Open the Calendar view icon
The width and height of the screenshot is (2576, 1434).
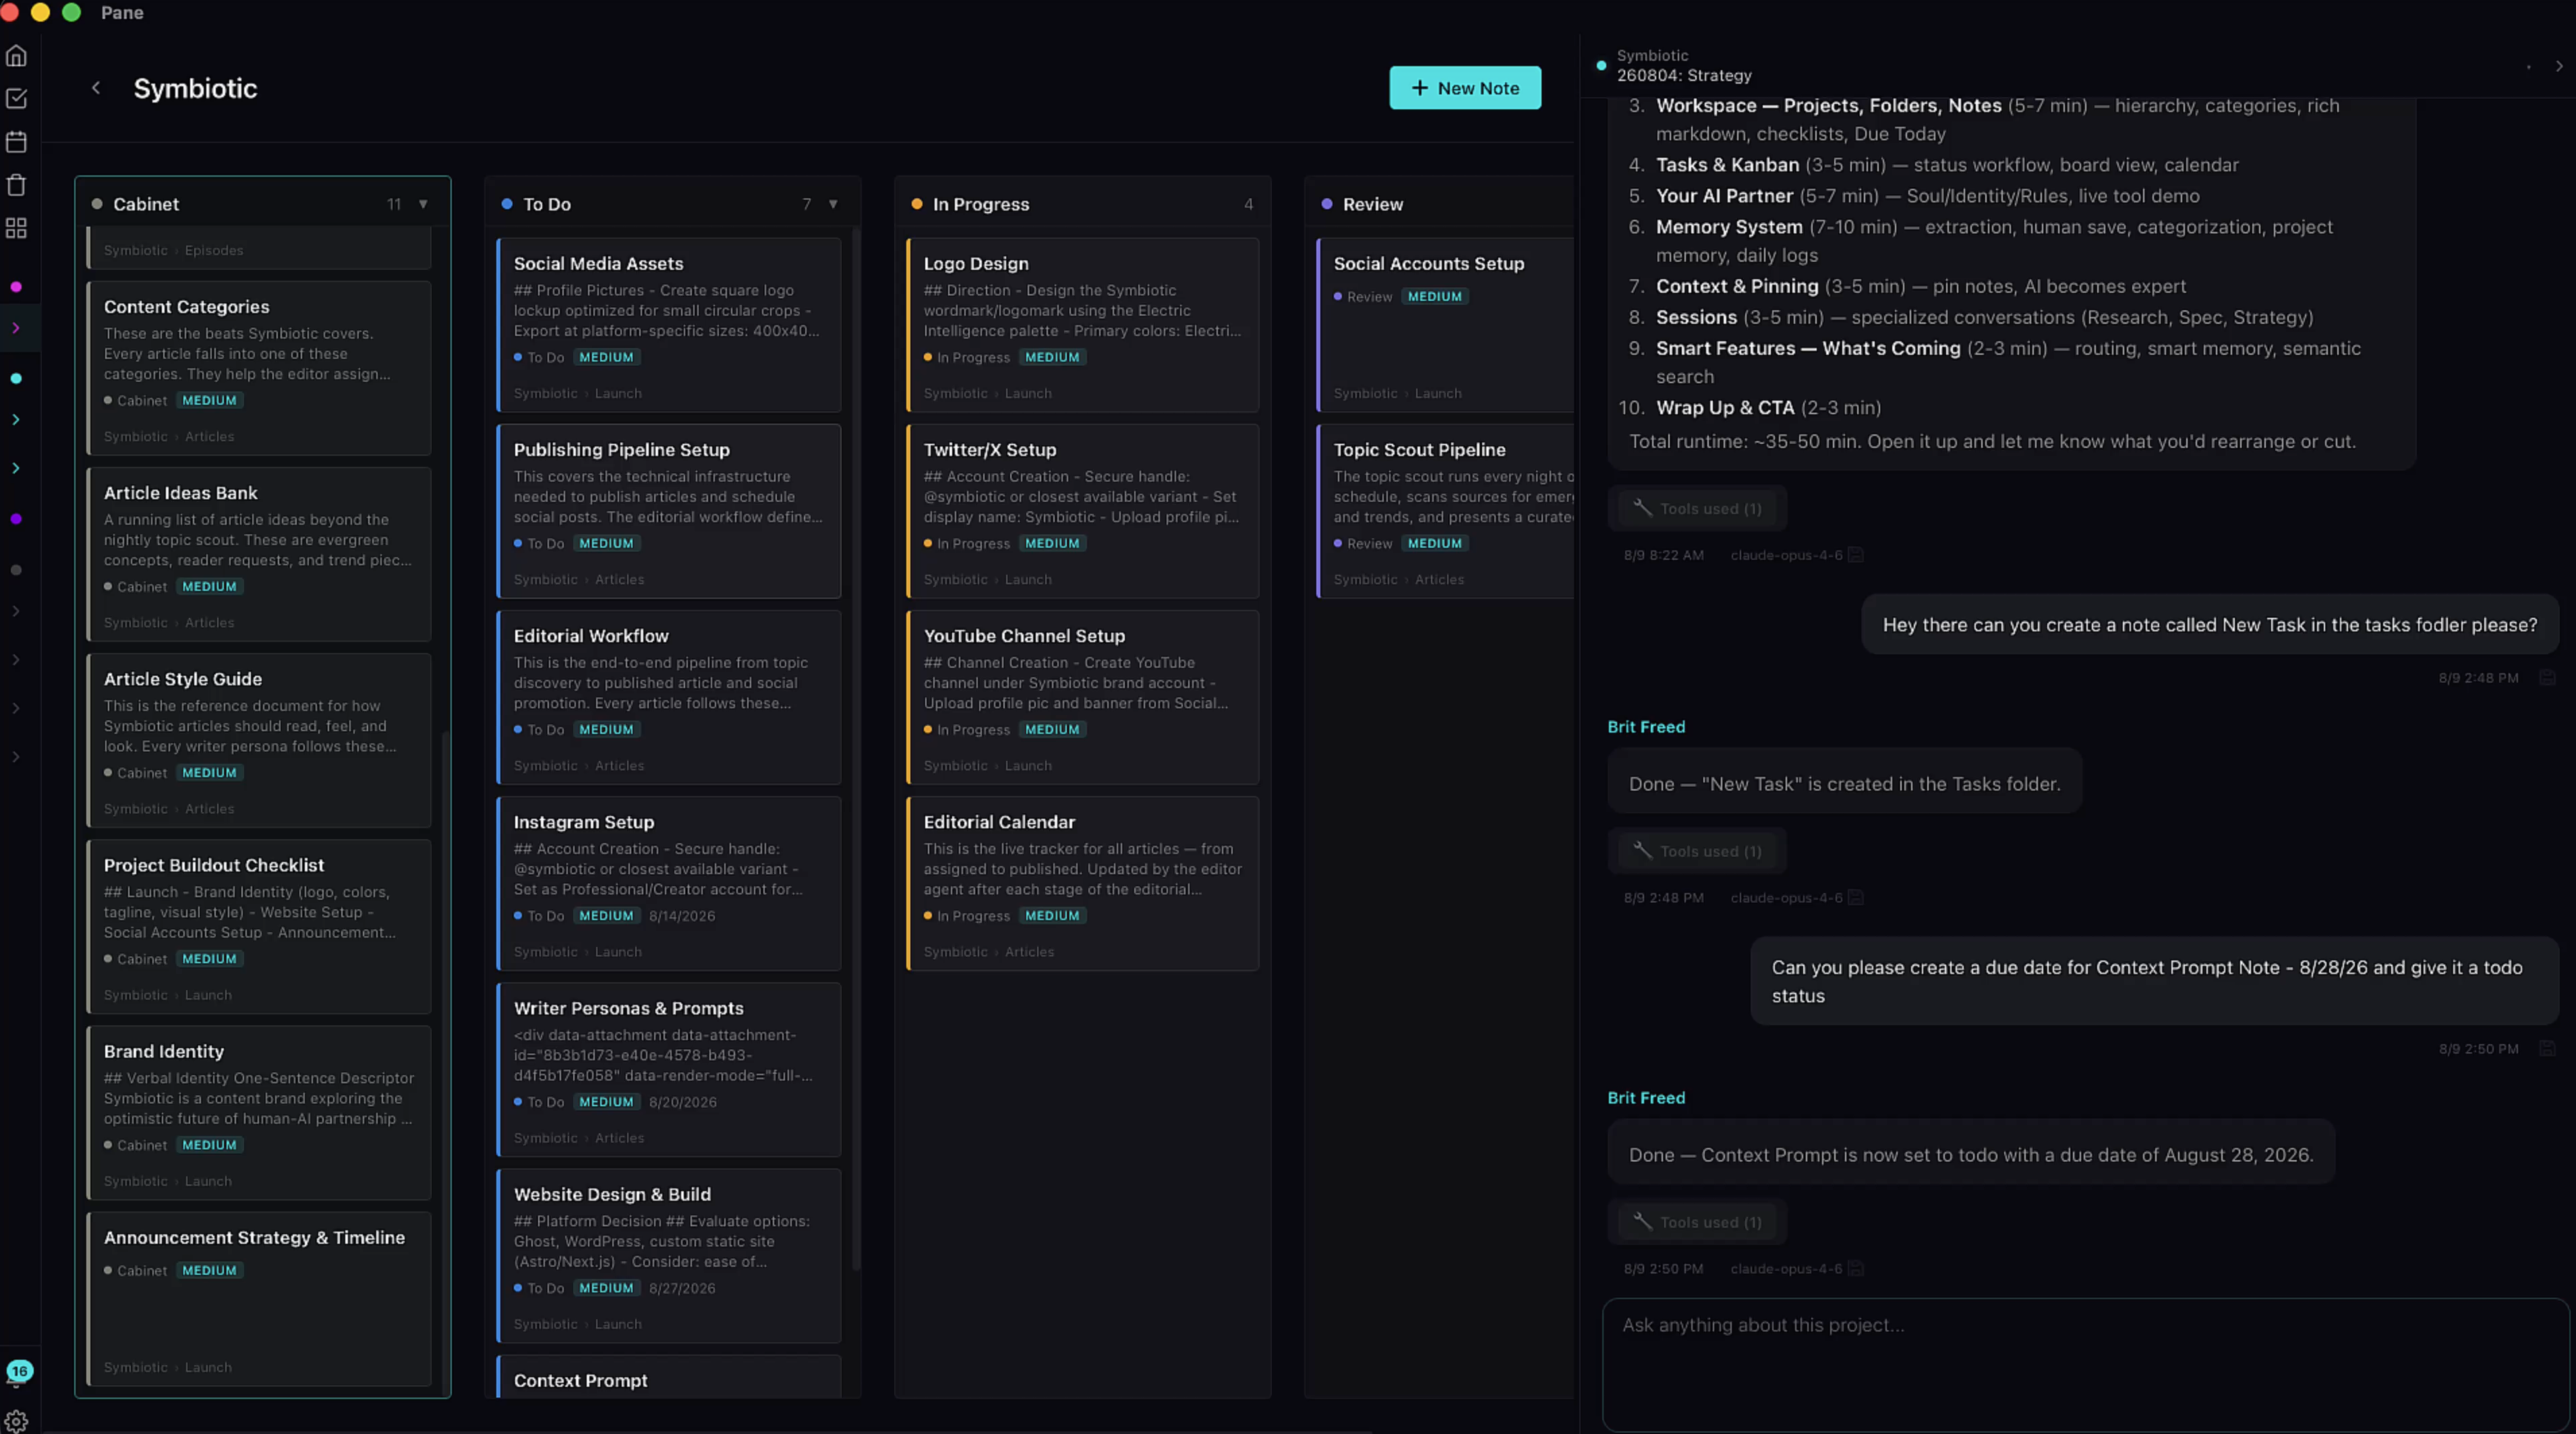[16, 141]
